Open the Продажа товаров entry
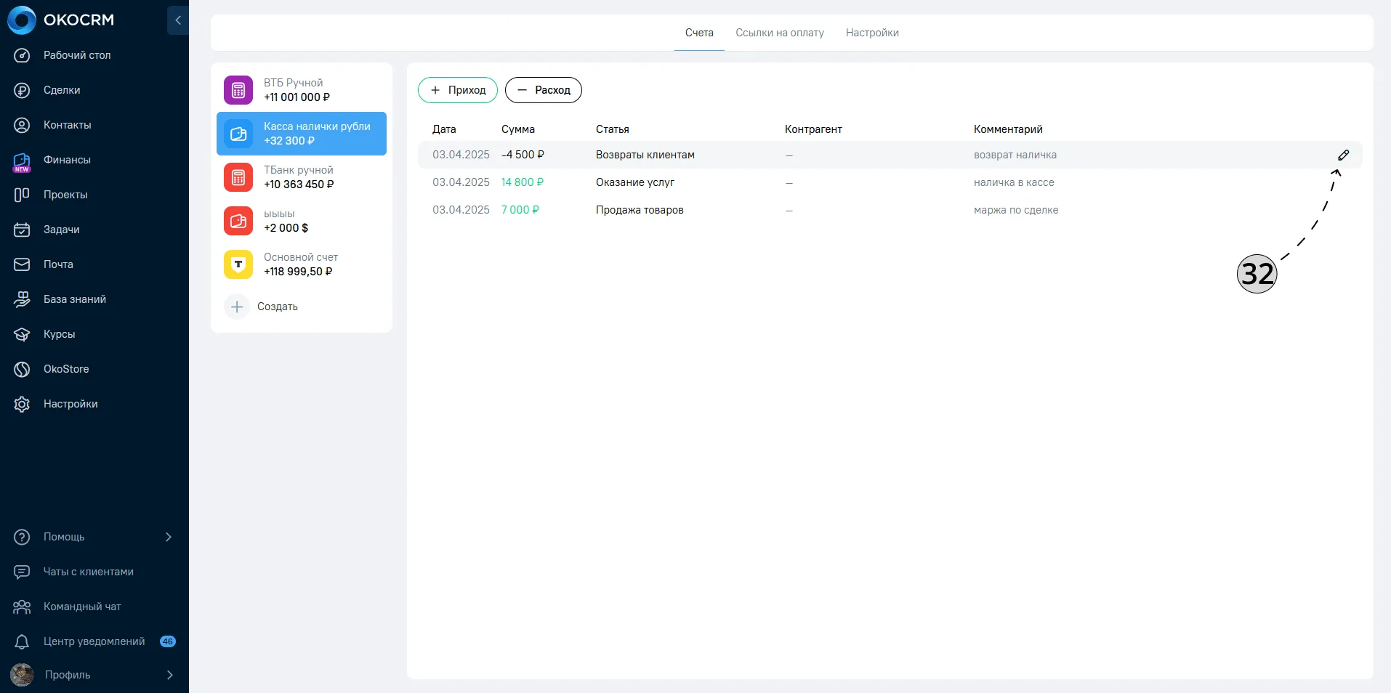 click(640, 210)
